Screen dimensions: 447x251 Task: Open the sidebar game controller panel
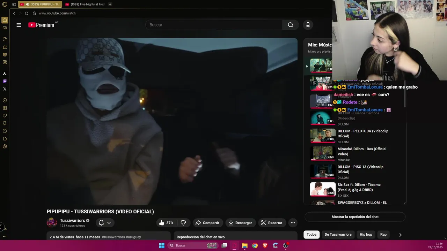point(5,28)
